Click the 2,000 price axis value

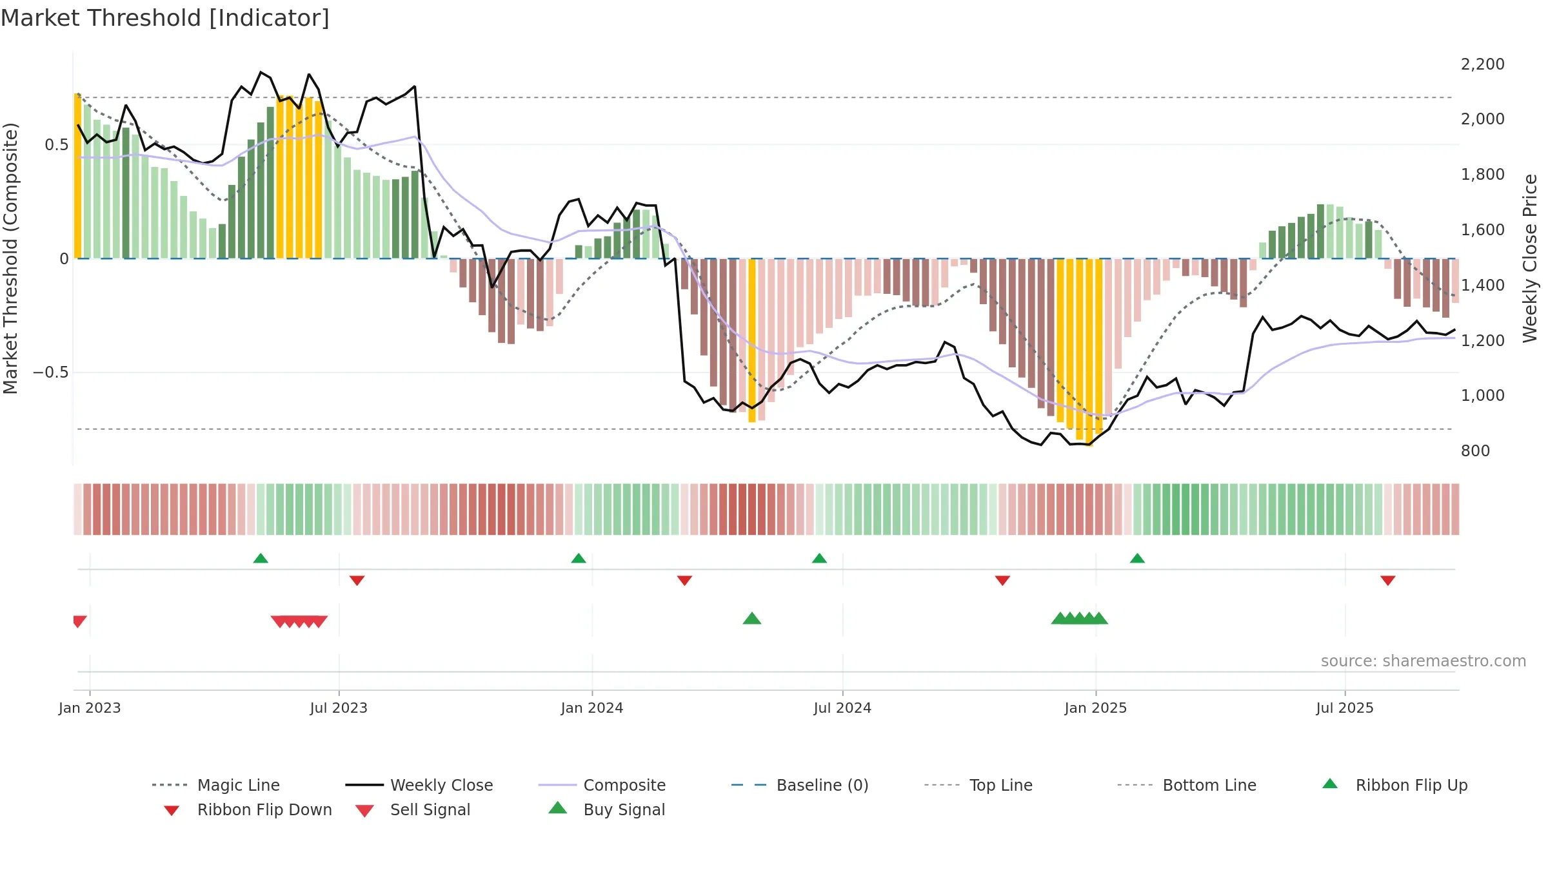click(x=1483, y=119)
